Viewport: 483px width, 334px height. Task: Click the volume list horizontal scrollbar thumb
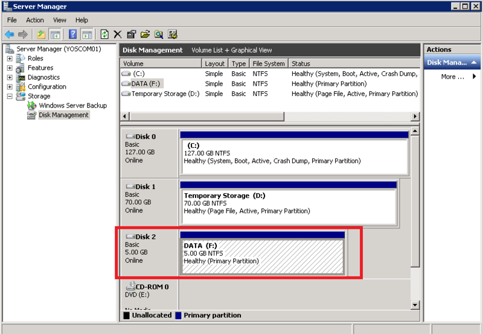coord(206,117)
